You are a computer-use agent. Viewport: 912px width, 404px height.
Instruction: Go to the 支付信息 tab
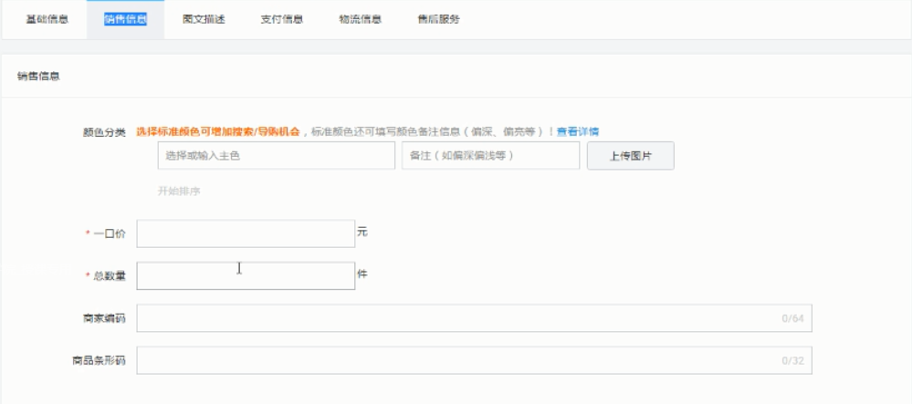click(x=282, y=19)
